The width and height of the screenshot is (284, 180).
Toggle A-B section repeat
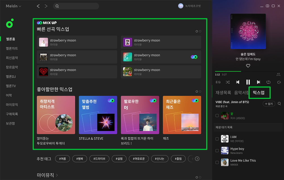click(x=278, y=74)
